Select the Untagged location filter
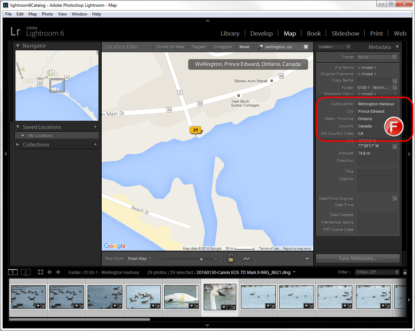415x331 pixels. tap(223, 47)
